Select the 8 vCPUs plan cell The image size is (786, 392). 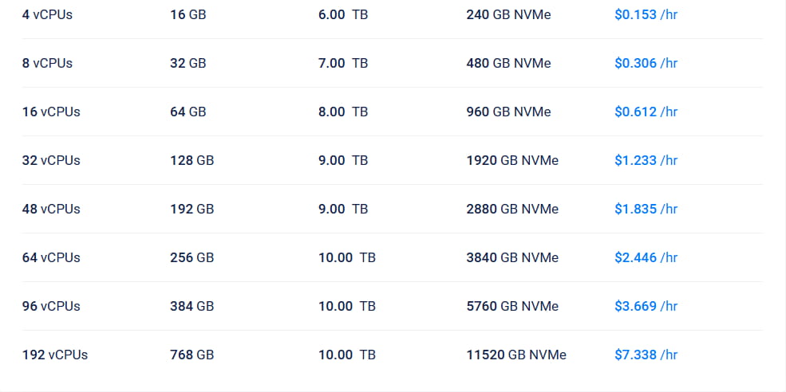(47, 63)
